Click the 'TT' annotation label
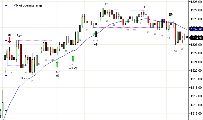The width and height of the screenshot is (203, 120). coord(144,7)
